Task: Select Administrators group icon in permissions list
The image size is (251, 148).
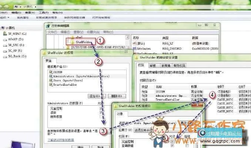Action: tap(51, 76)
